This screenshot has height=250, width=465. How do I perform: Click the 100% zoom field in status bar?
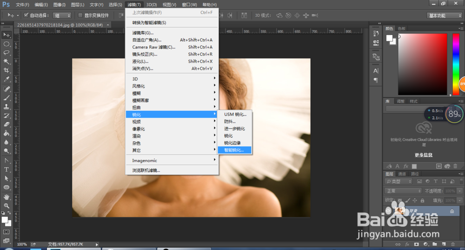(x=22, y=244)
